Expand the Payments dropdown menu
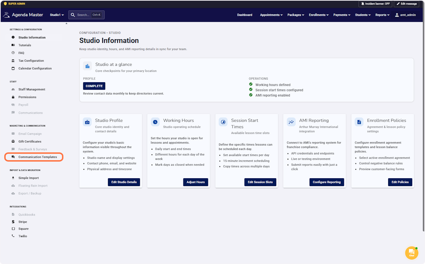This screenshot has width=425, height=264. coord(342,15)
